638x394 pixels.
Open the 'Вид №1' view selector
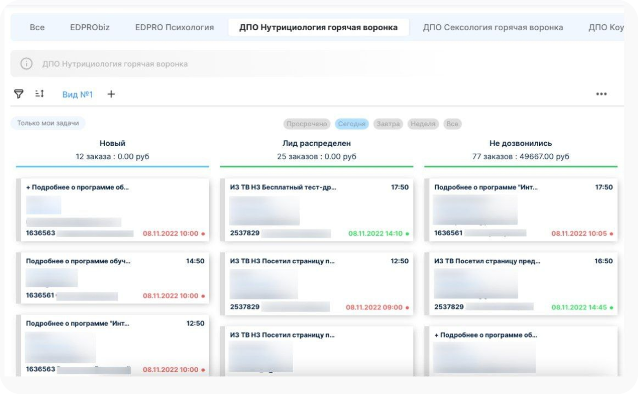pos(77,95)
